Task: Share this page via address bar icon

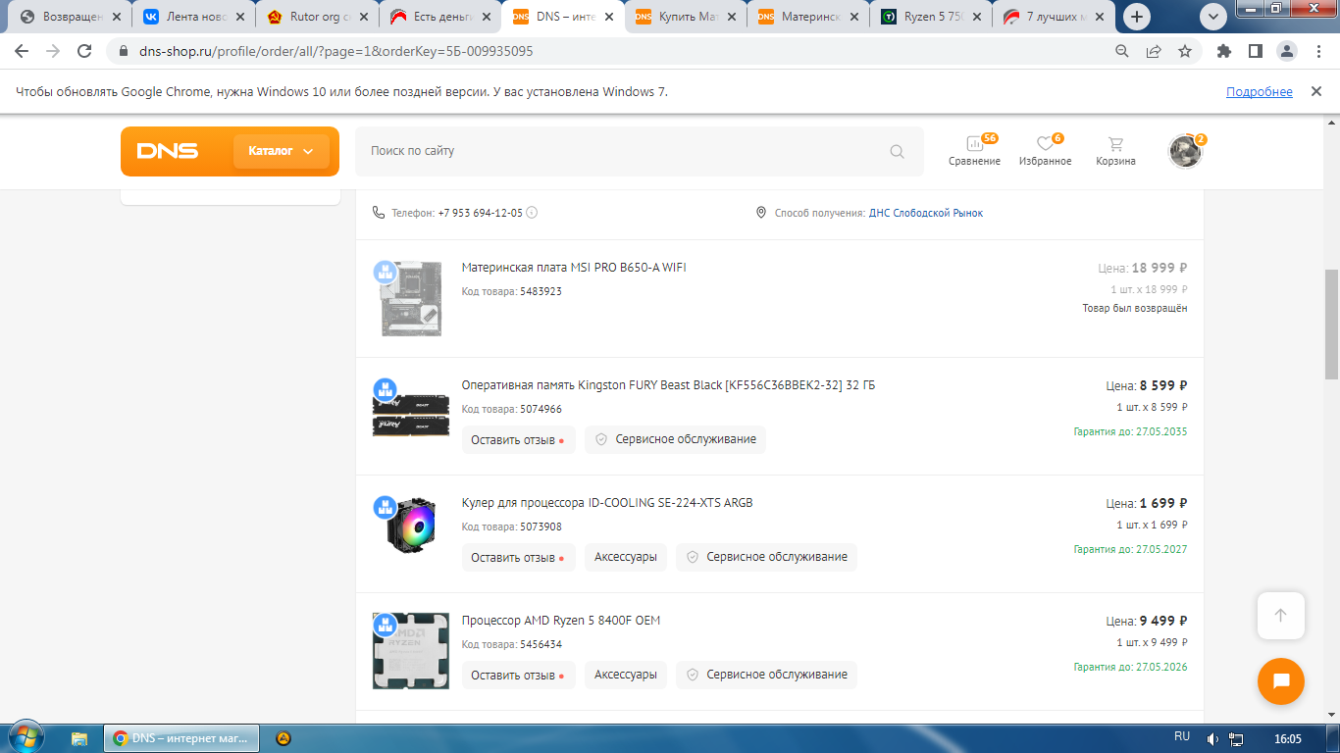Action: pyautogui.click(x=1154, y=51)
